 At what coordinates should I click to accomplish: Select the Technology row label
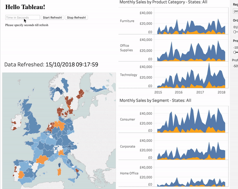pos(129,75)
